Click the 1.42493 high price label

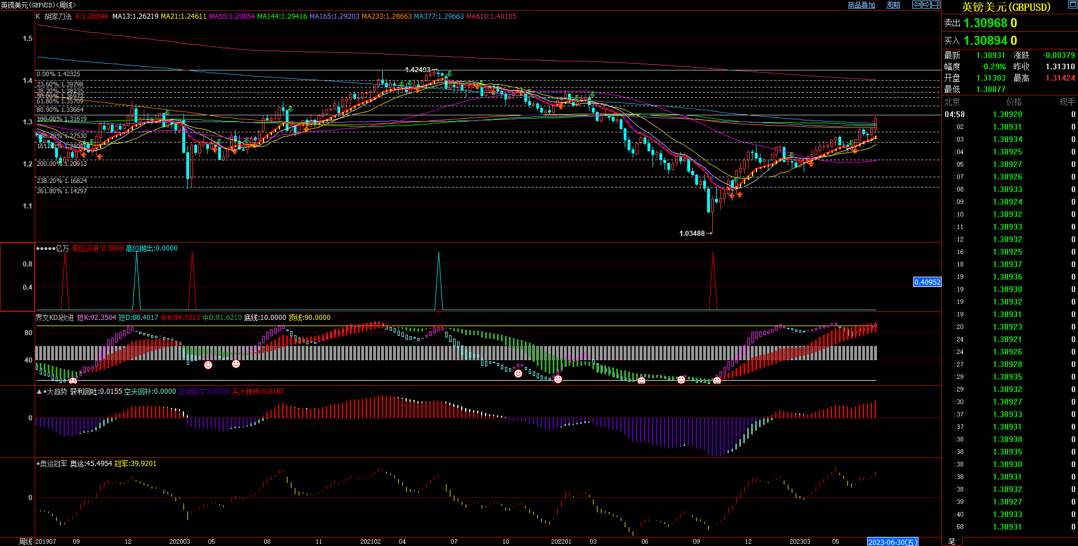pos(417,70)
